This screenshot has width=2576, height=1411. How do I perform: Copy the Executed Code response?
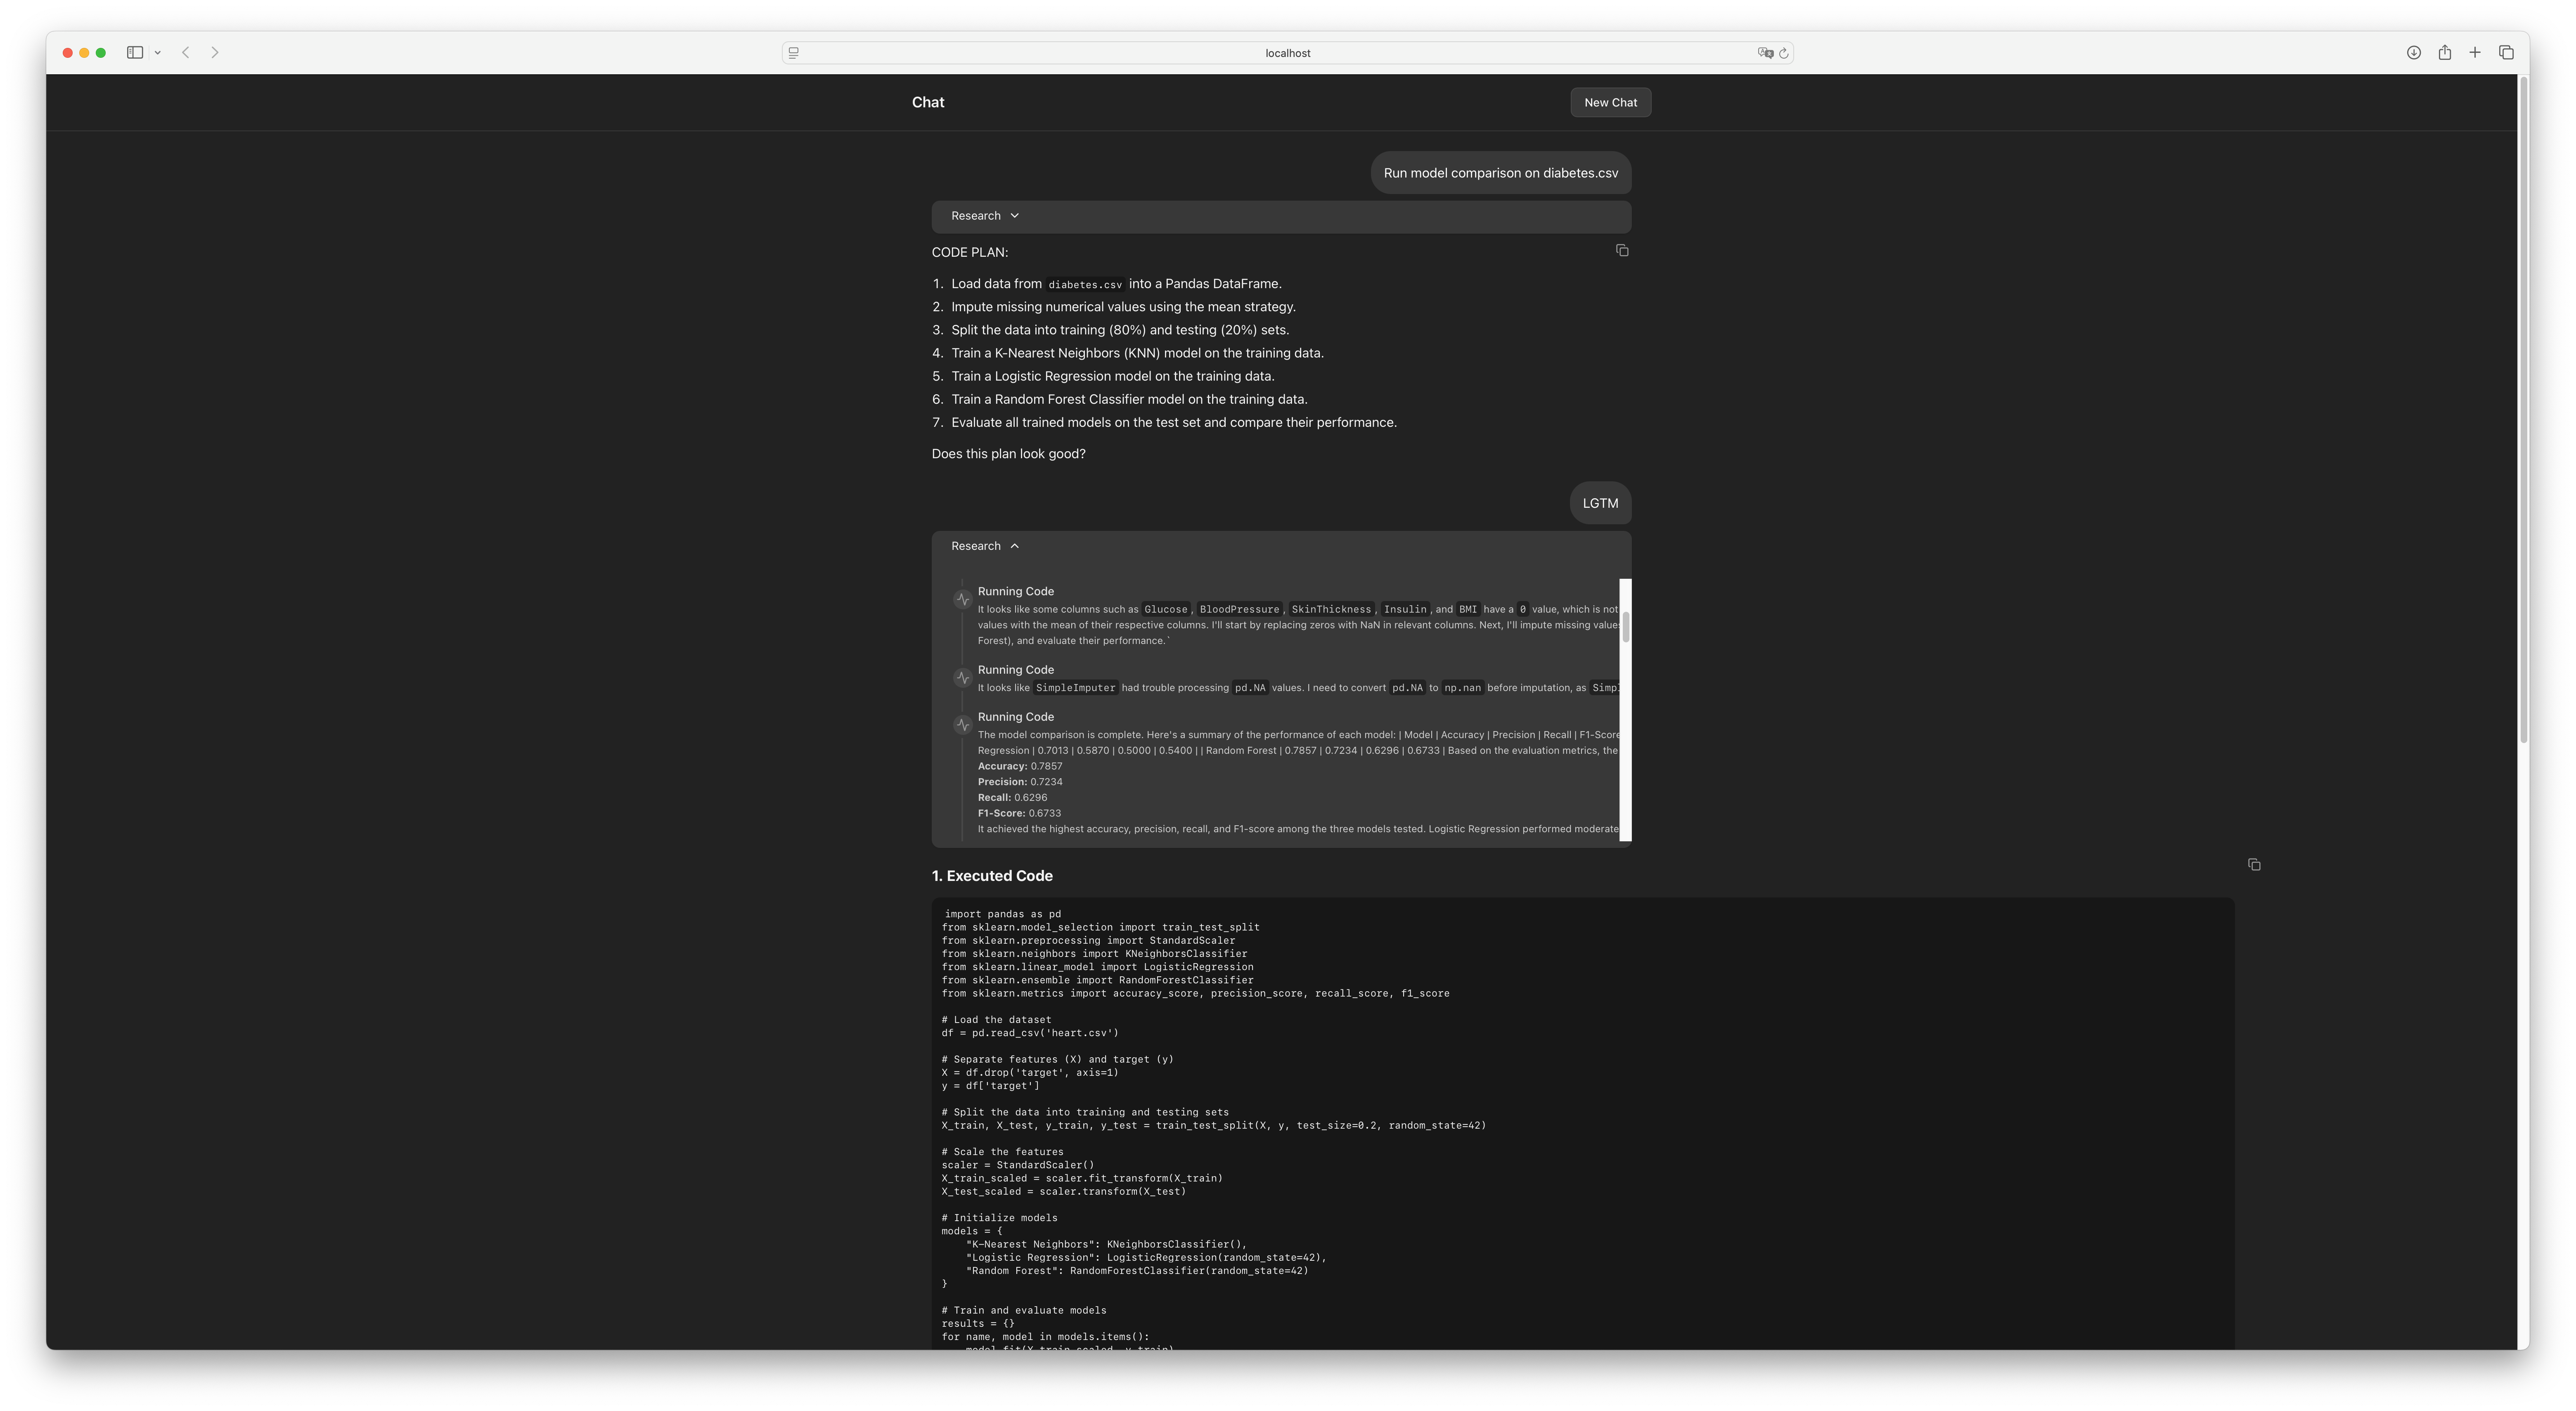pyautogui.click(x=2253, y=865)
